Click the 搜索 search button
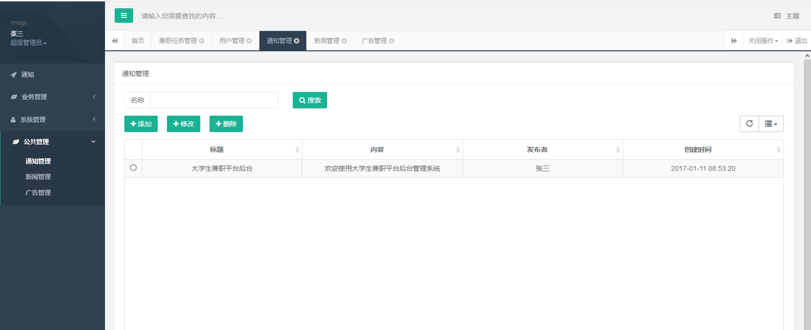This screenshot has height=330, width=811. point(310,100)
